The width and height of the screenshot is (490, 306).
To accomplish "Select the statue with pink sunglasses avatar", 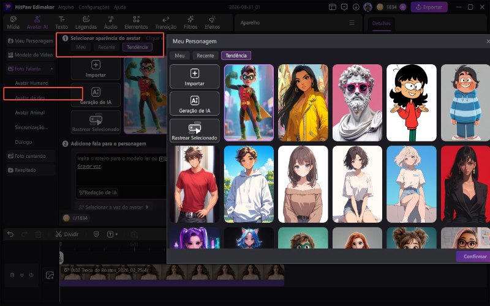I will click(357, 103).
